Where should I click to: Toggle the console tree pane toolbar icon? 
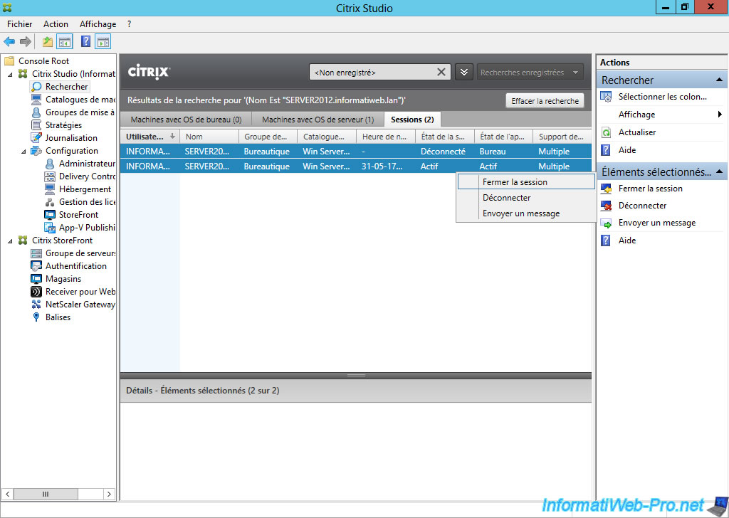65,42
